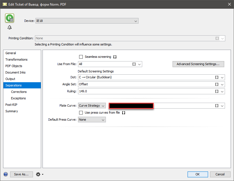Click the bracket icon in the Dot field
The height and width of the screenshot is (181, 234).
217,77
